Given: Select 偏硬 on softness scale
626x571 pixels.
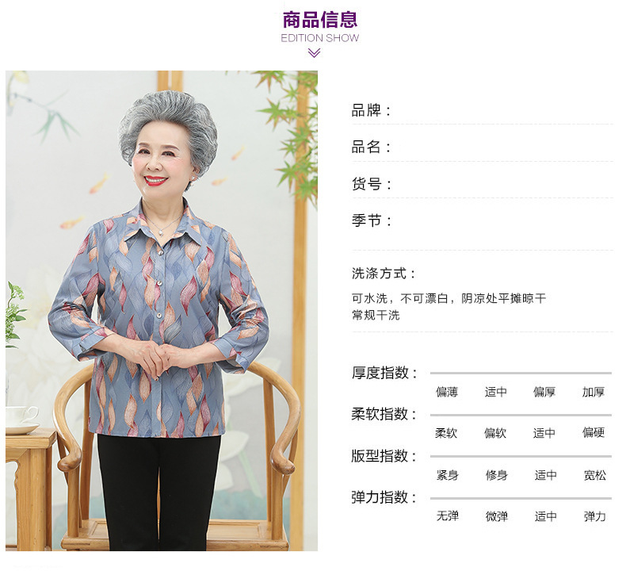Looking at the screenshot, I should coord(594,432).
